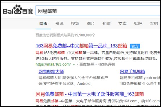View the 463条评价 link

coord(107,64)
